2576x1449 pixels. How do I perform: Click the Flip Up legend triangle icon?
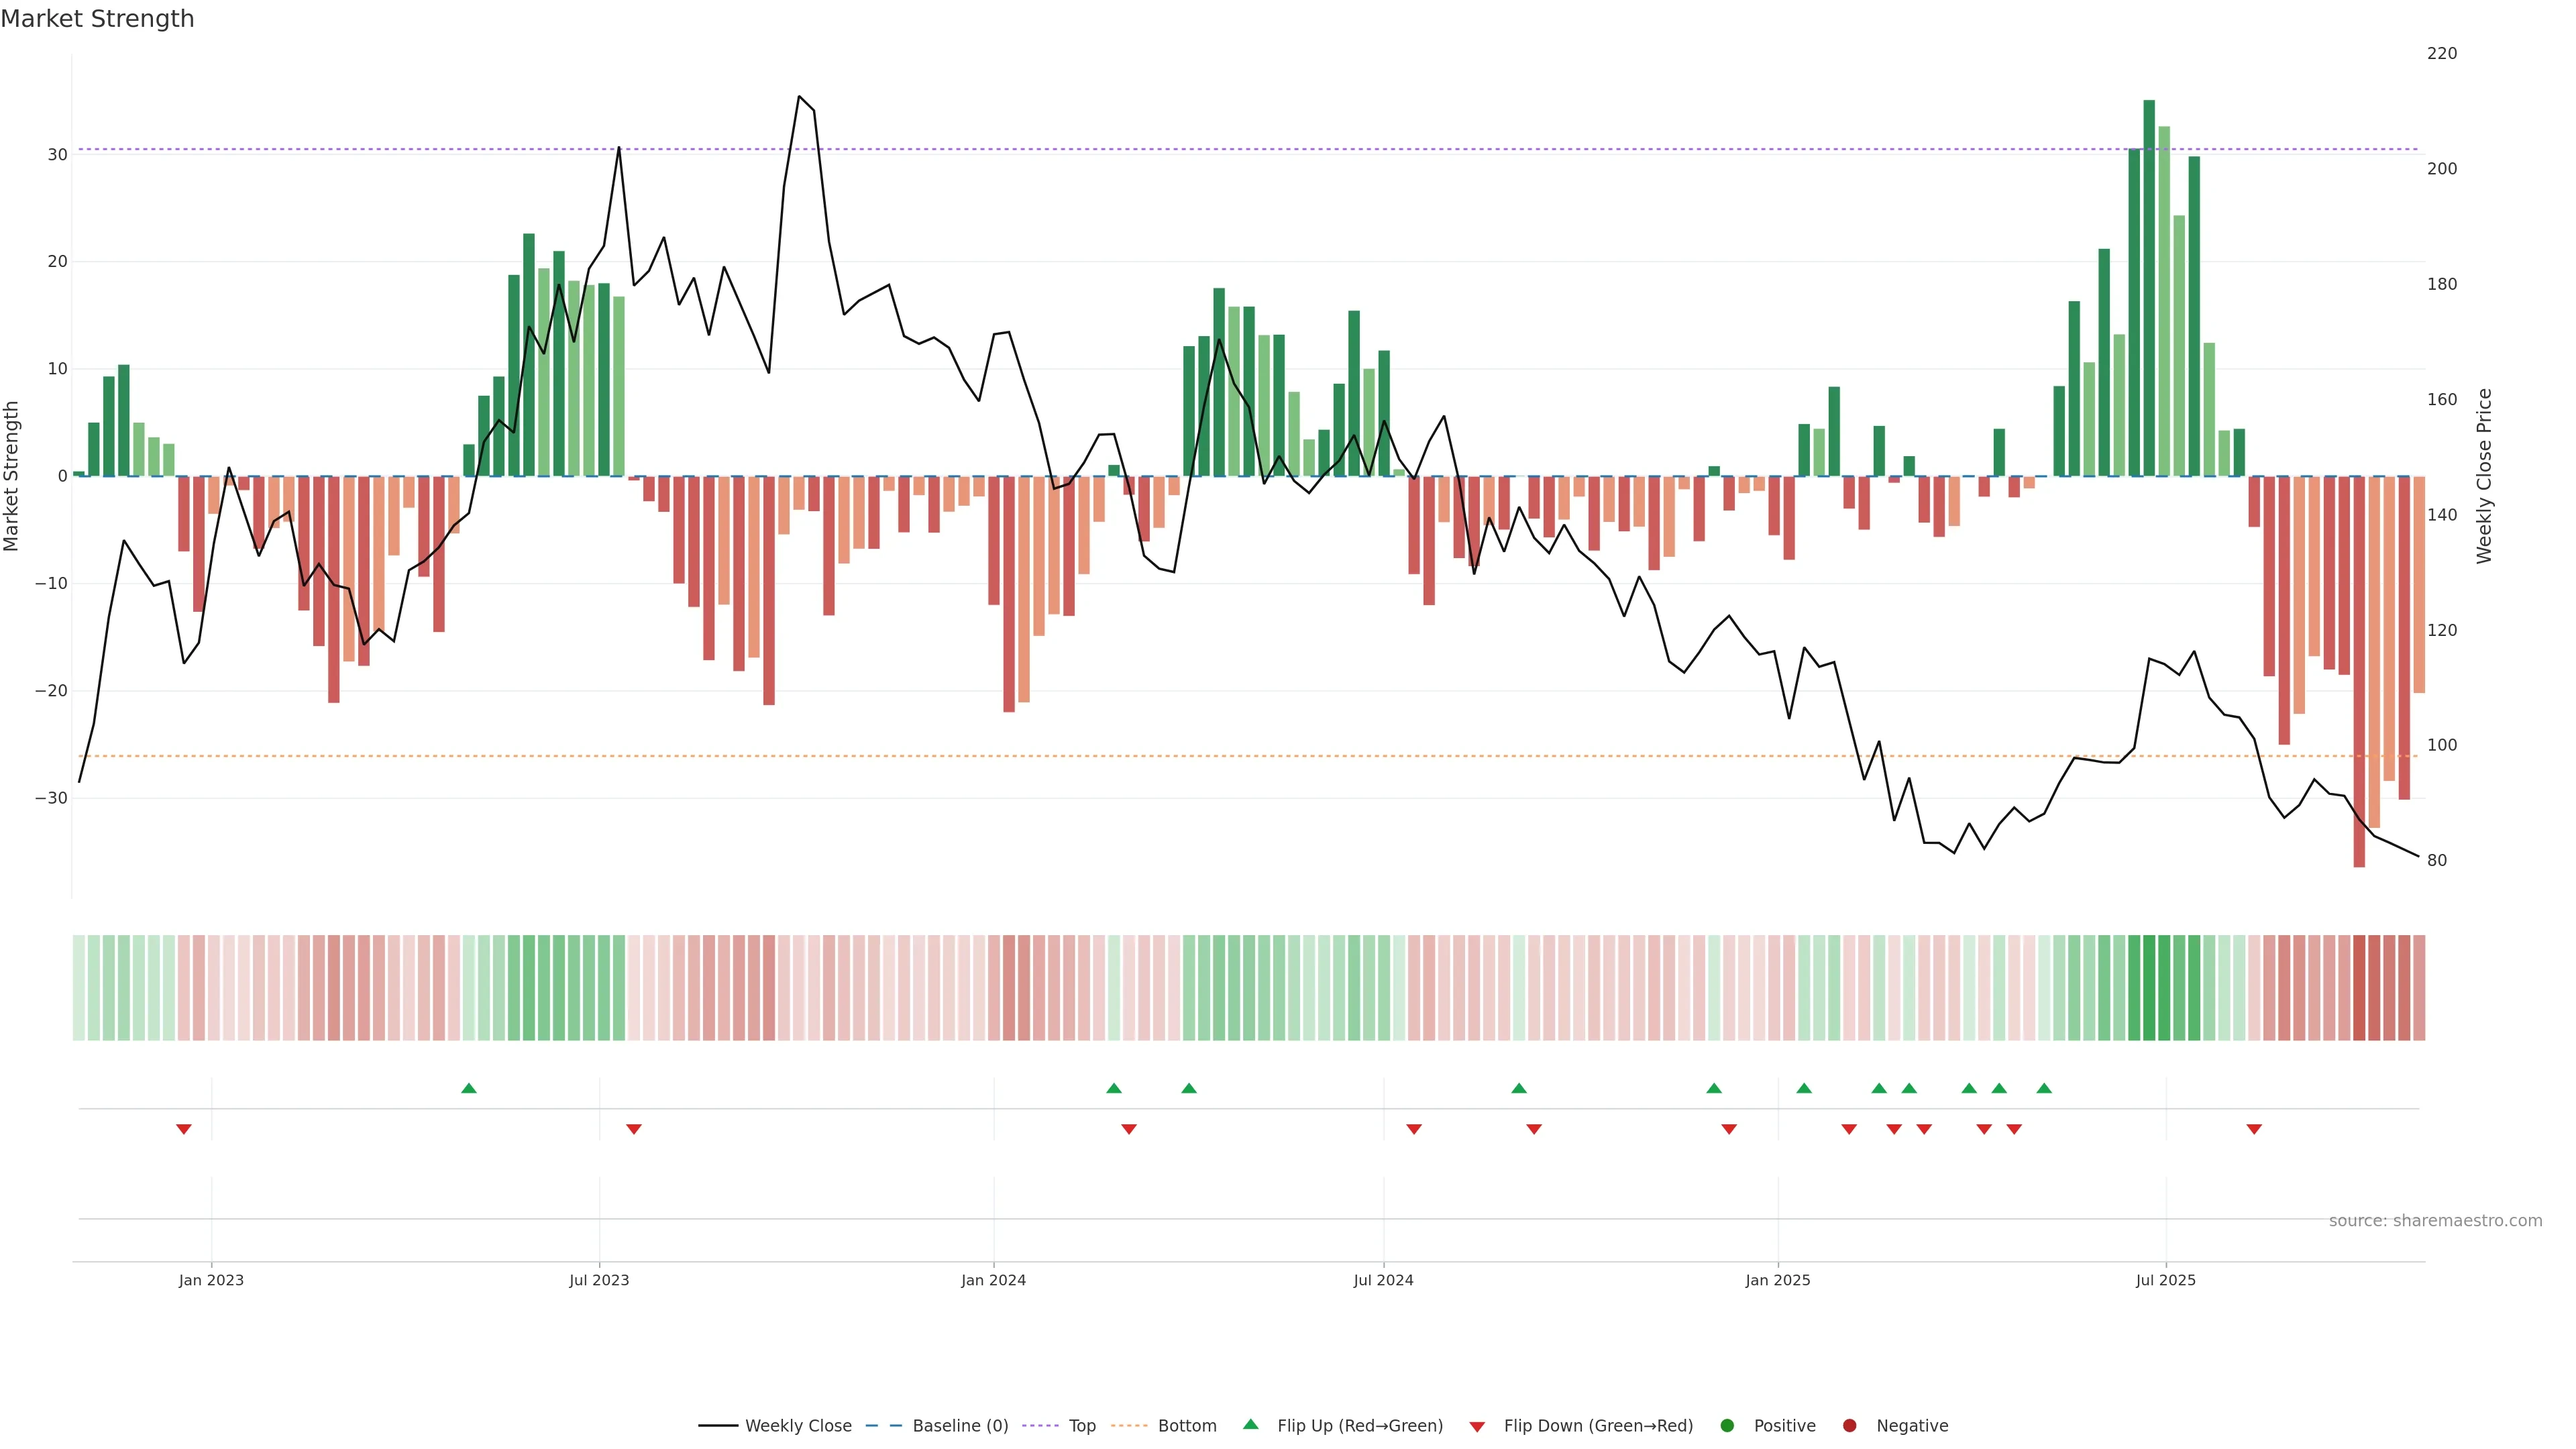point(1250,1424)
